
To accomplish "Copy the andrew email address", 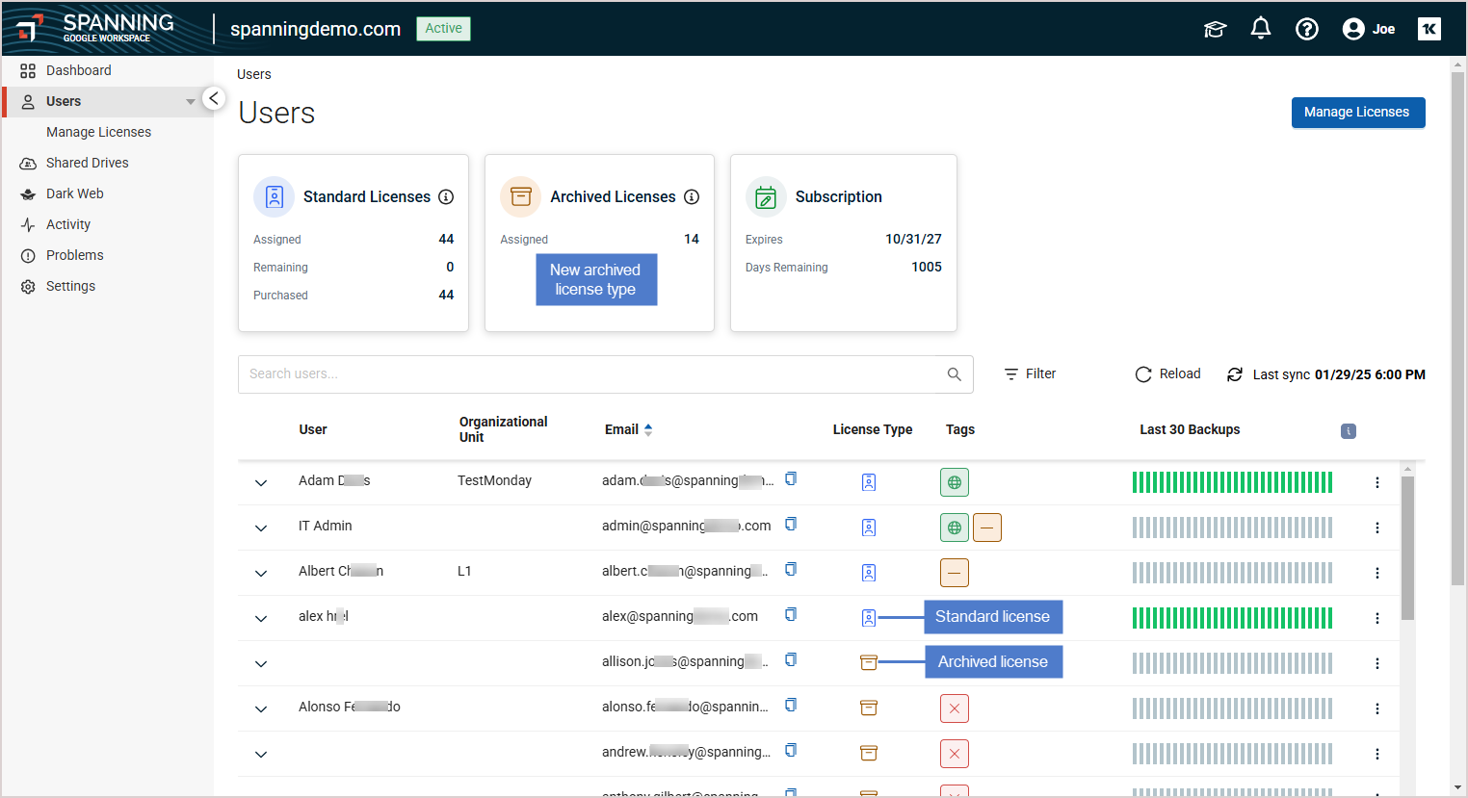I will (x=791, y=750).
